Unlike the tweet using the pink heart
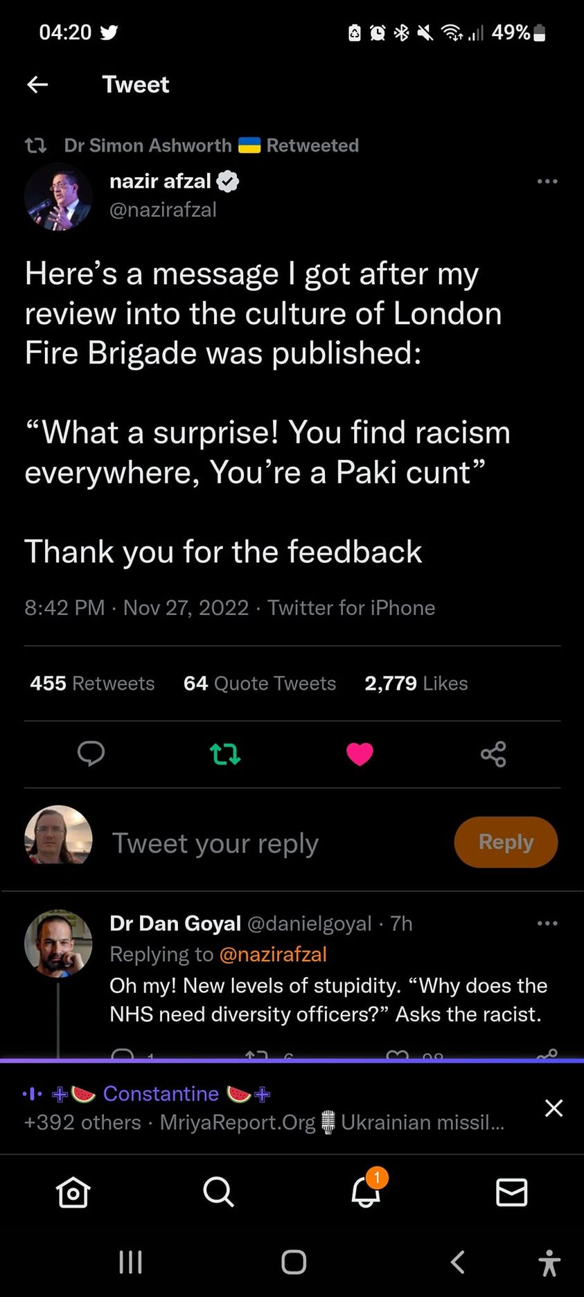This screenshot has width=584, height=1297. [x=360, y=753]
